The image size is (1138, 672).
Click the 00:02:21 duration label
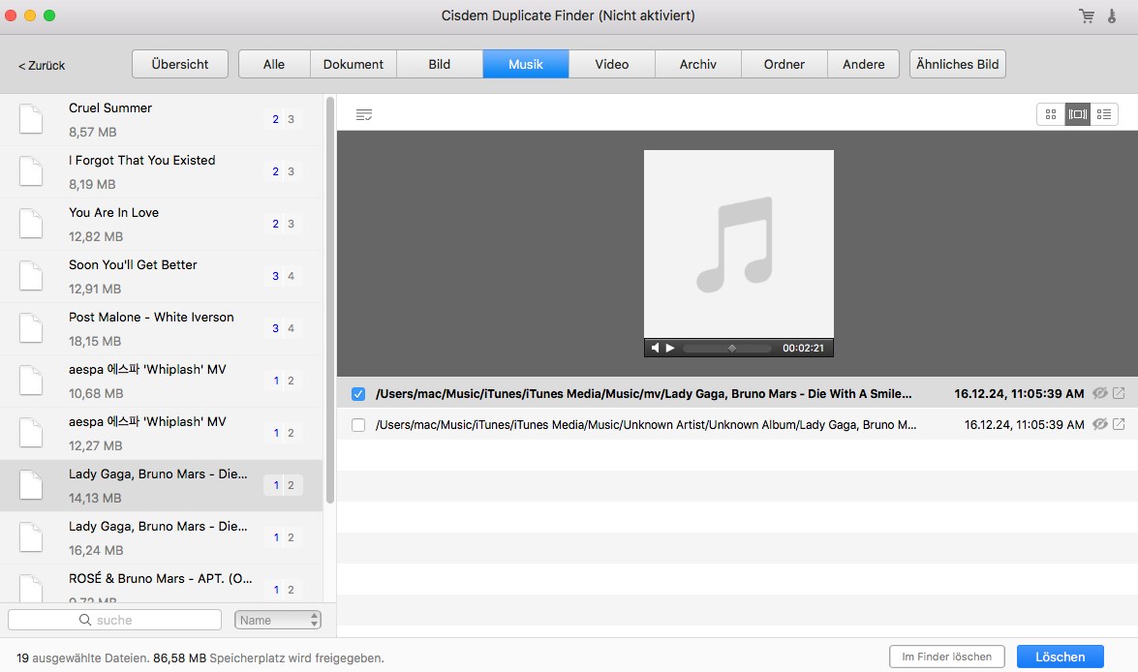coord(803,349)
